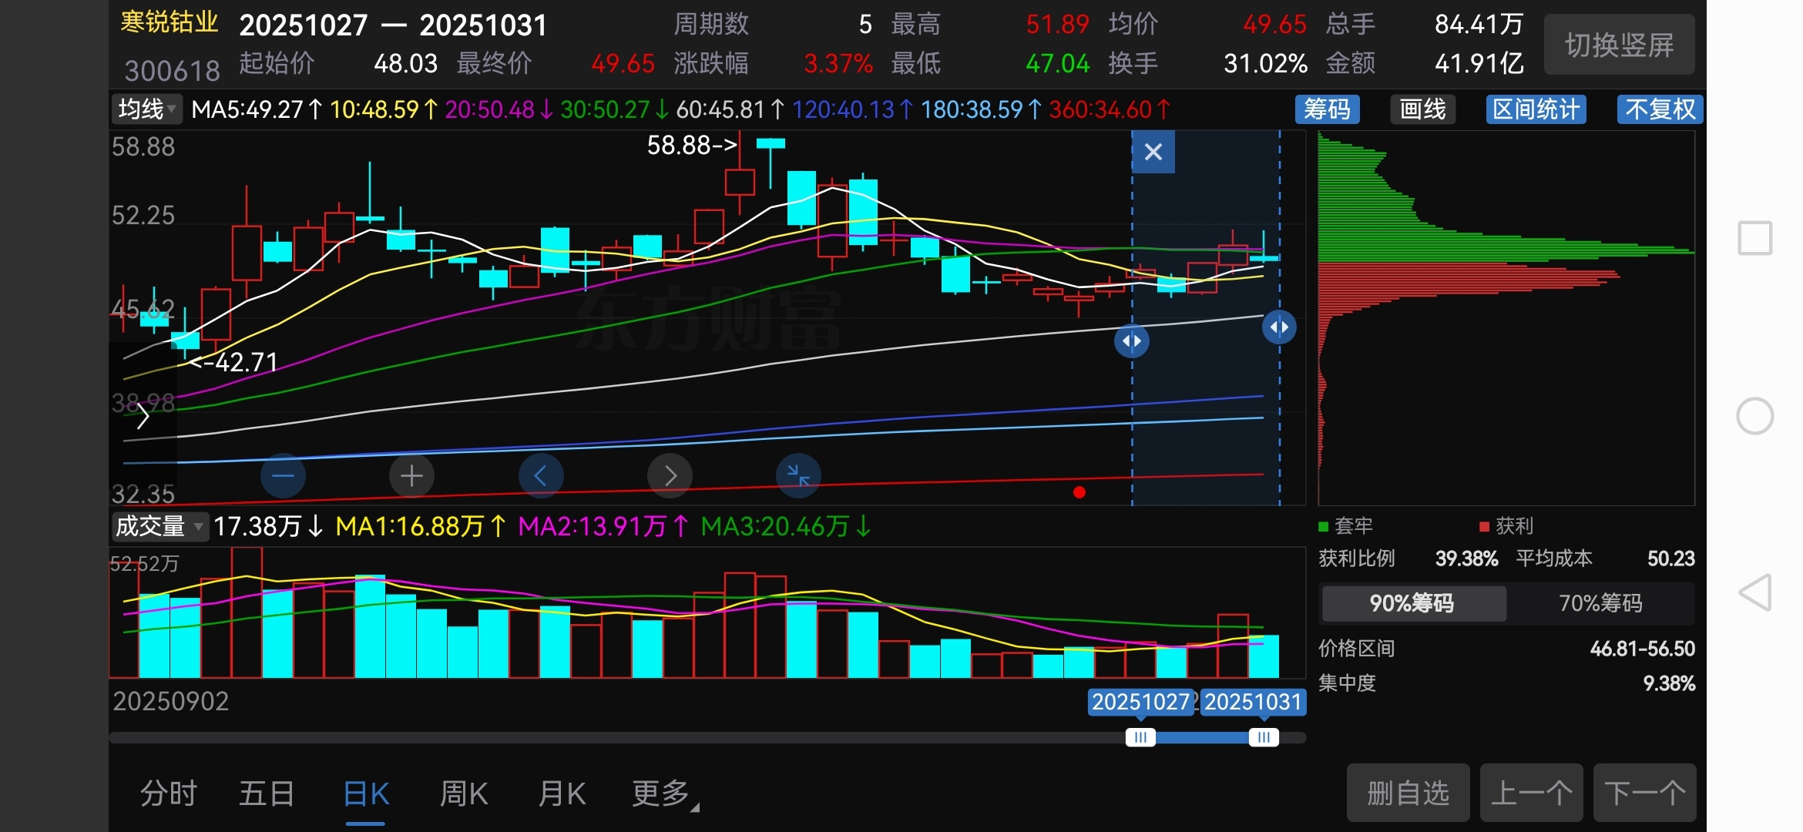Click the 20251027 range slider handle
This screenshot has height=832, width=1803.
pyautogui.click(x=1140, y=737)
